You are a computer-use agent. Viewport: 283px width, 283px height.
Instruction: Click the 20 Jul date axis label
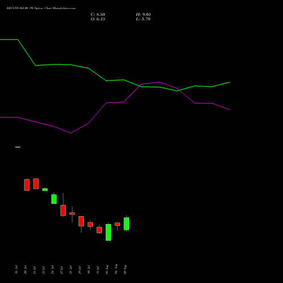25,269
